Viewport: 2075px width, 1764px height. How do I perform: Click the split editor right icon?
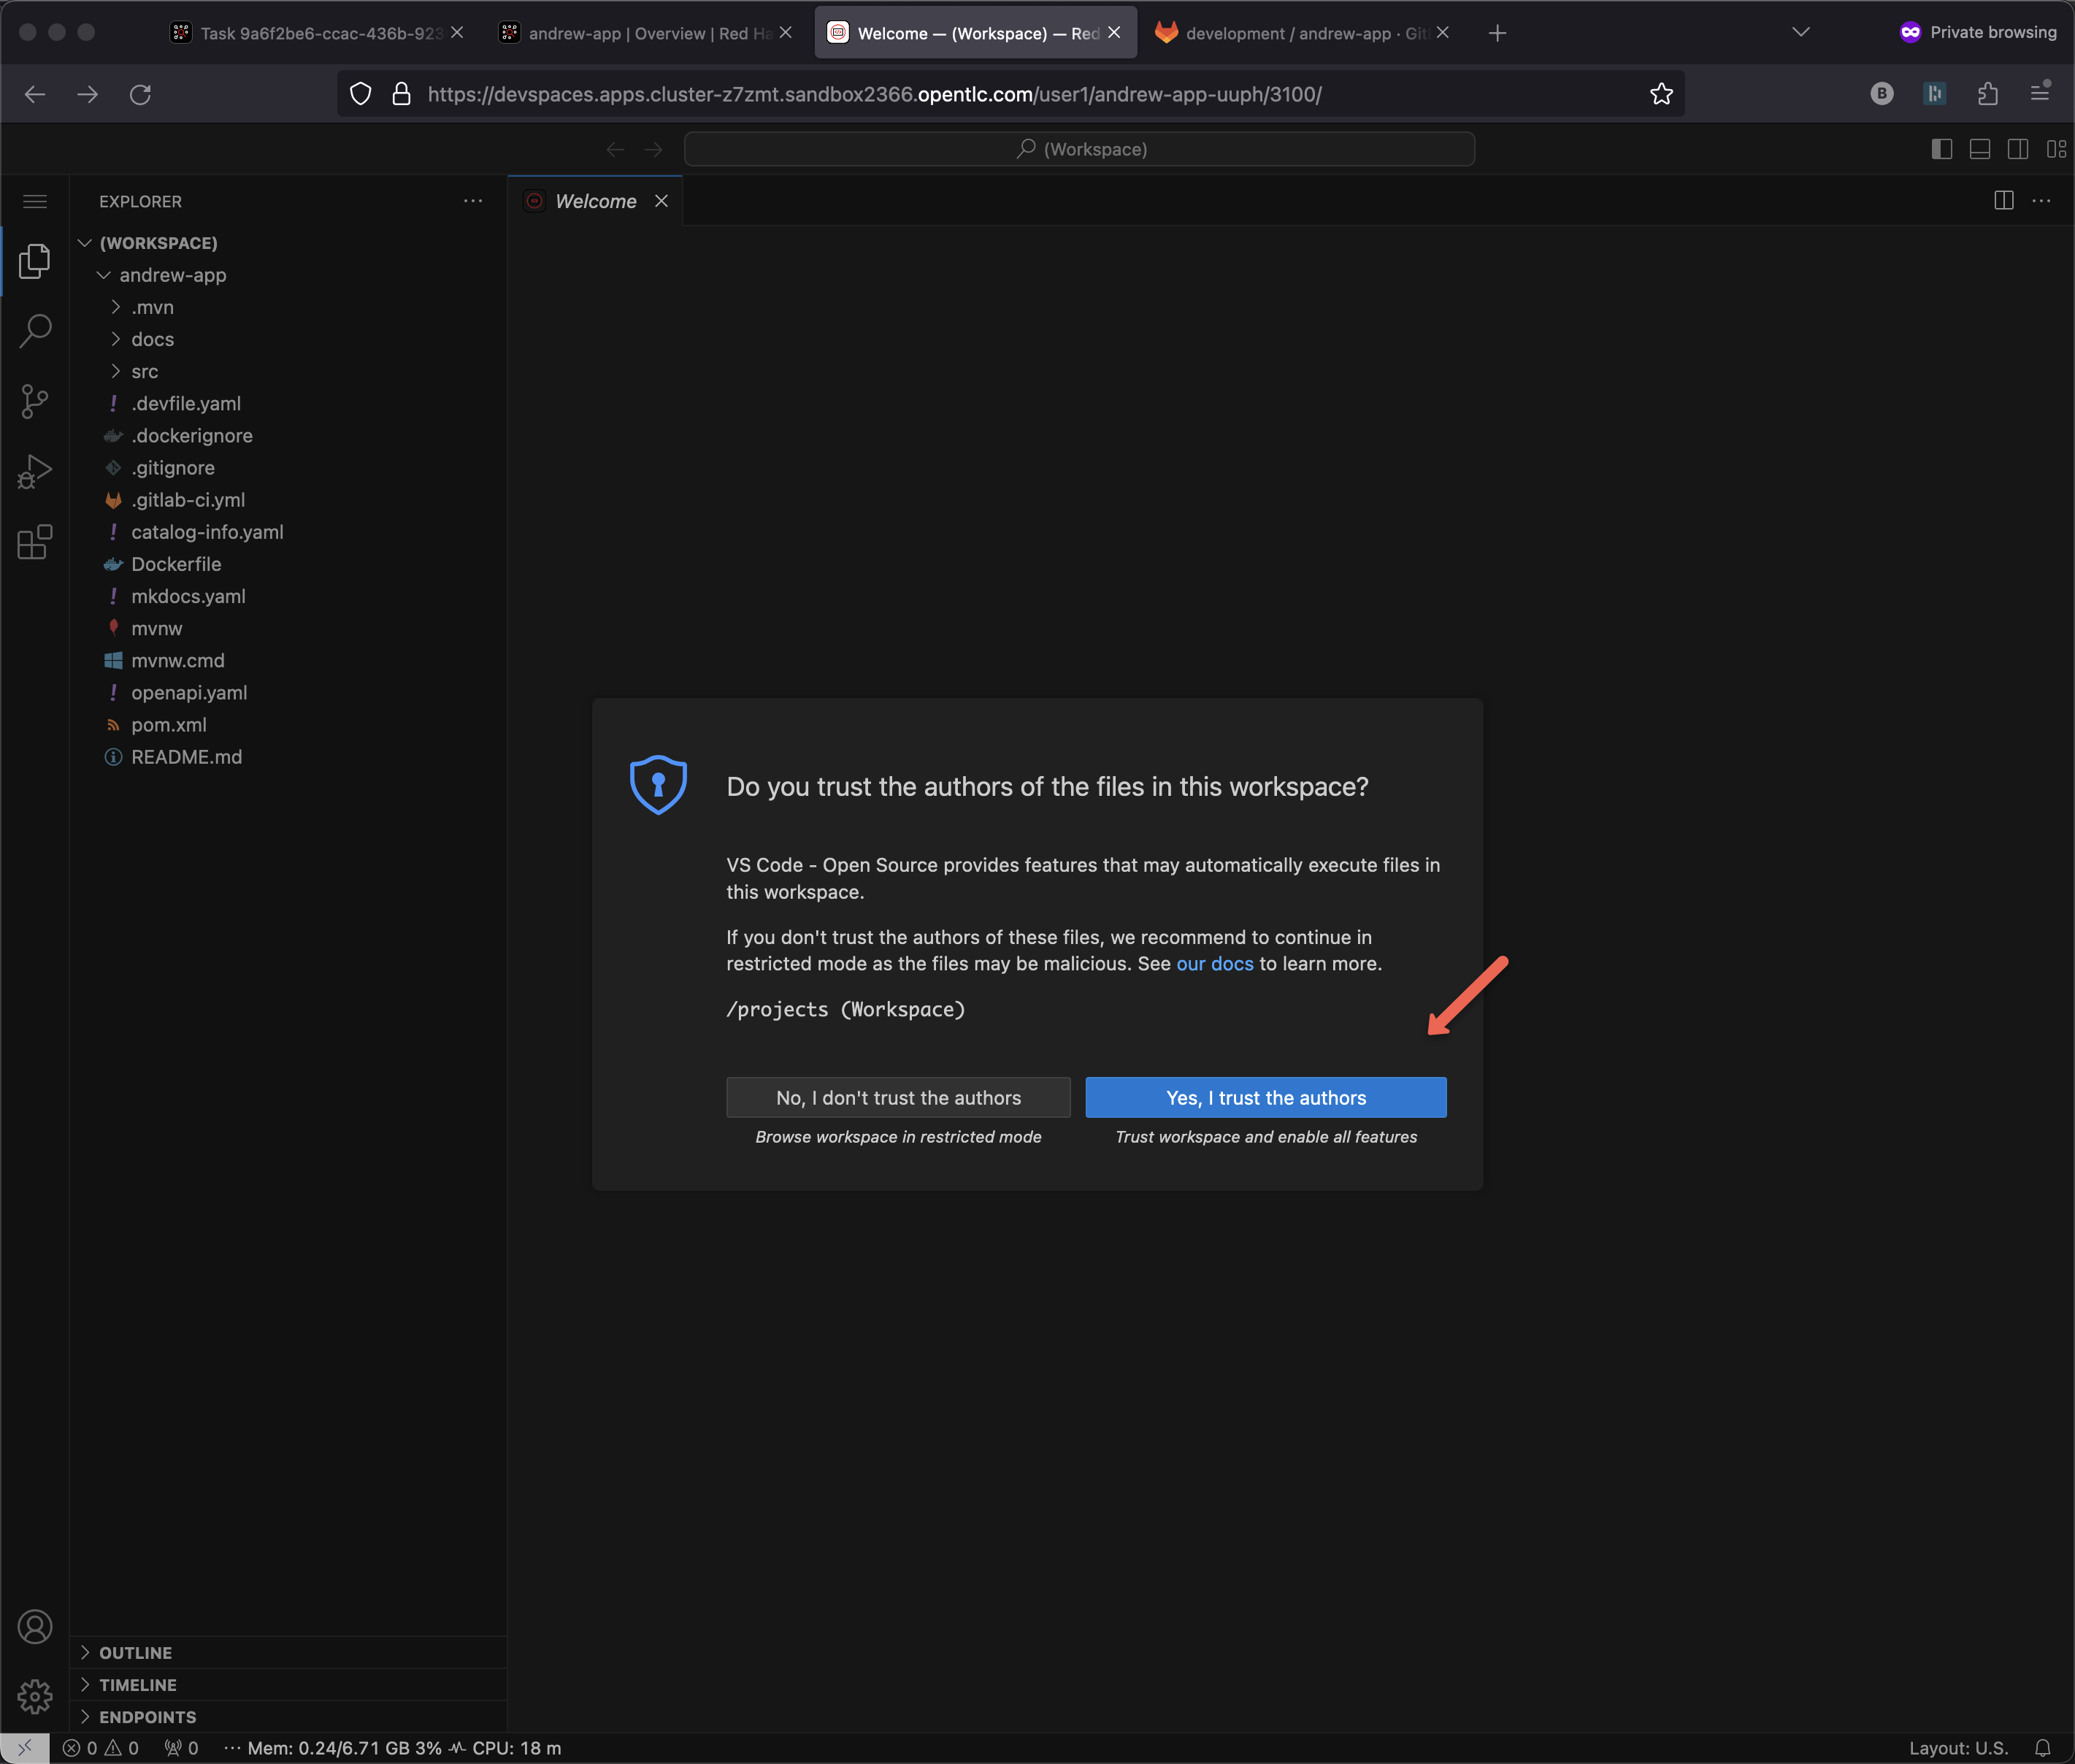click(x=2003, y=201)
